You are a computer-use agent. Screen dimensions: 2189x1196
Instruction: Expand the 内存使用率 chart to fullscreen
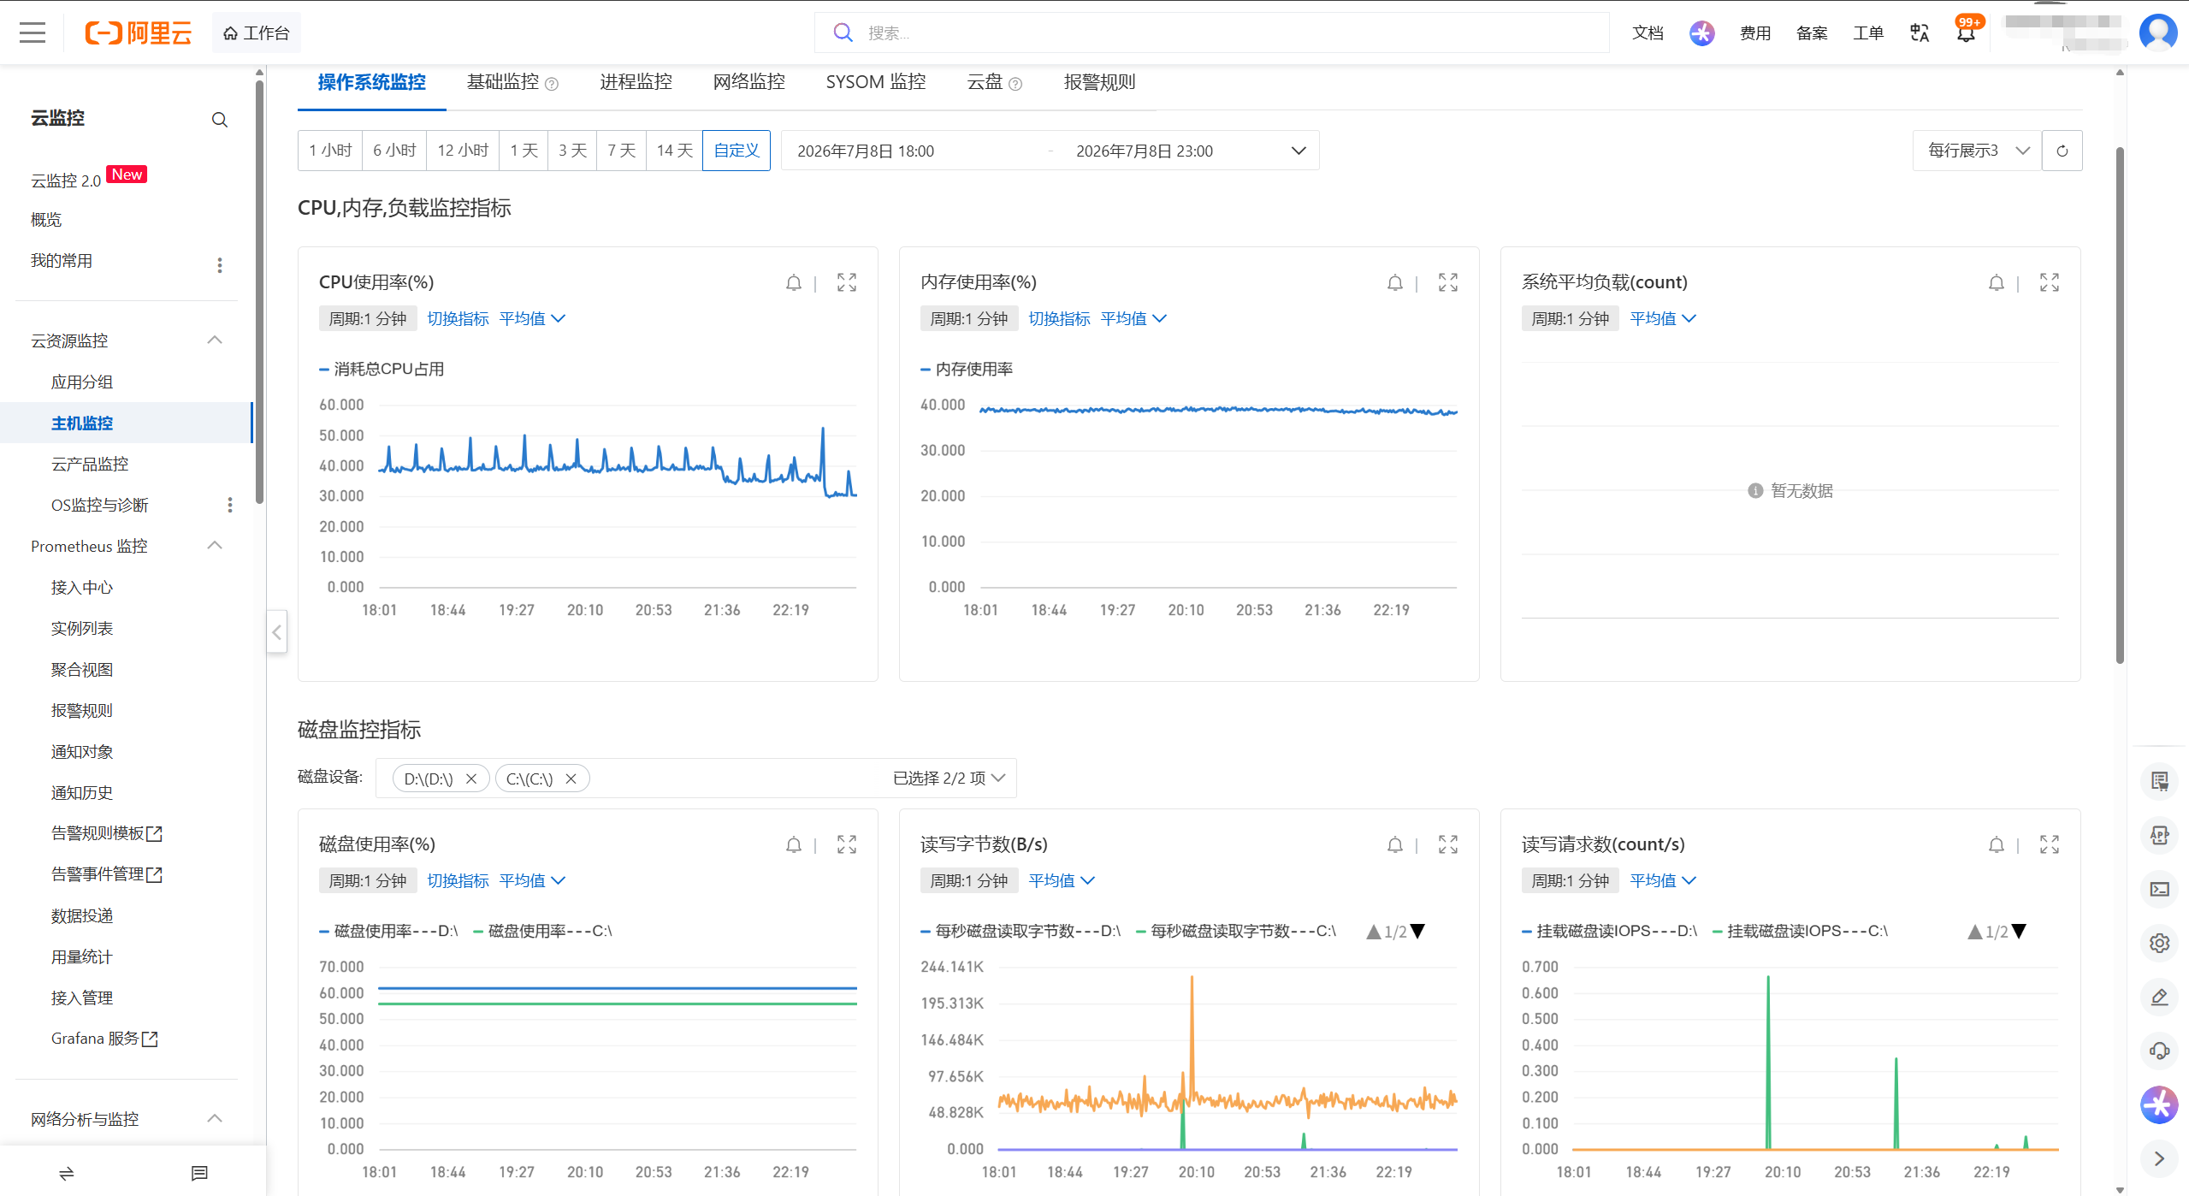pyautogui.click(x=1448, y=282)
